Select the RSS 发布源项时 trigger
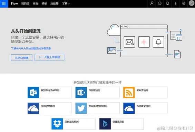The image size is (195, 132). (145, 92)
